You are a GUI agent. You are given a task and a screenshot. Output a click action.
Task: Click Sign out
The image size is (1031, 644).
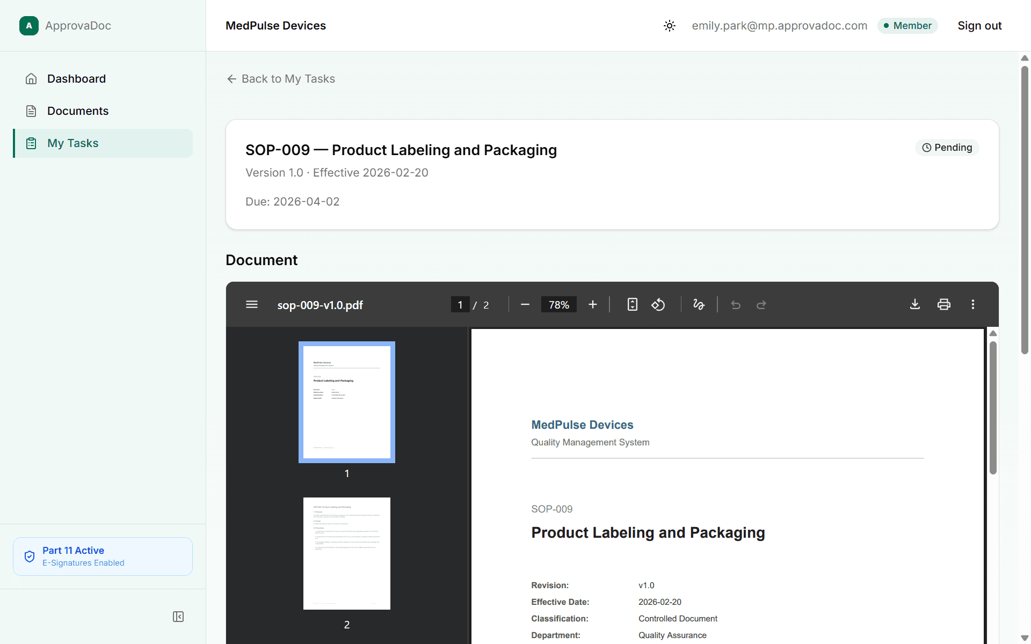pos(979,26)
